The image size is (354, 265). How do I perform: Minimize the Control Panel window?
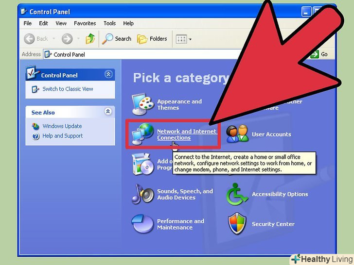(306, 12)
